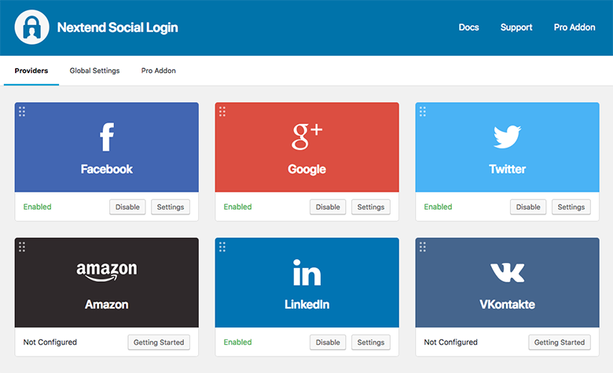Grab the drag handle on Twitter card
Viewport: 613px width, 373px height.
(423, 112)
